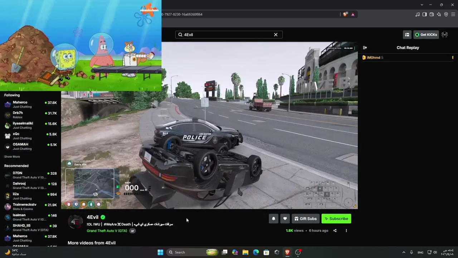
Task: Switch the ENG input language indicator
Action: pos(420,252)
